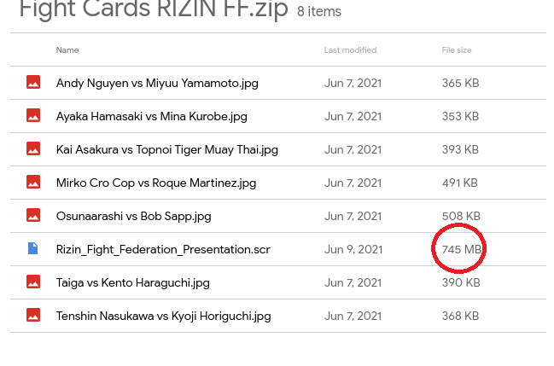Click image icon for Osunaarashi vs Bob Sapp
This screenshot has width=554, height=366.
pos(33,216)
